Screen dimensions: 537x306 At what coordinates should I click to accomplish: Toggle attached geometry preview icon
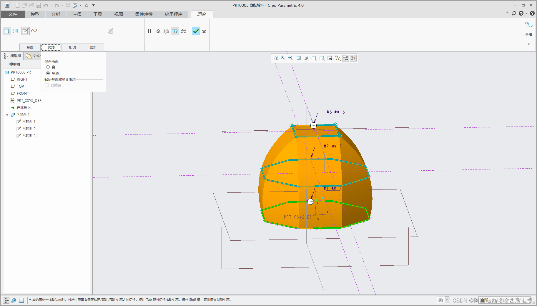pyautogui.click(x=175, y=31)
